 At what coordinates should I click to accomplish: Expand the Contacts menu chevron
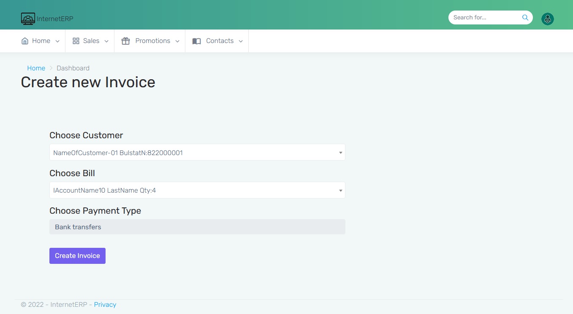[x=241, y=41]
